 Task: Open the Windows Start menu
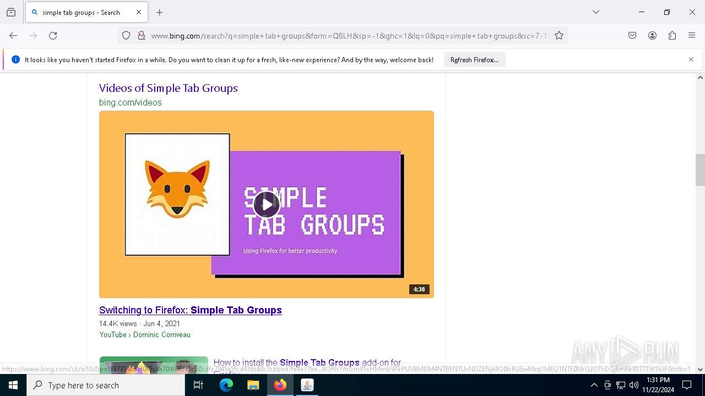(x=13, y=385)
